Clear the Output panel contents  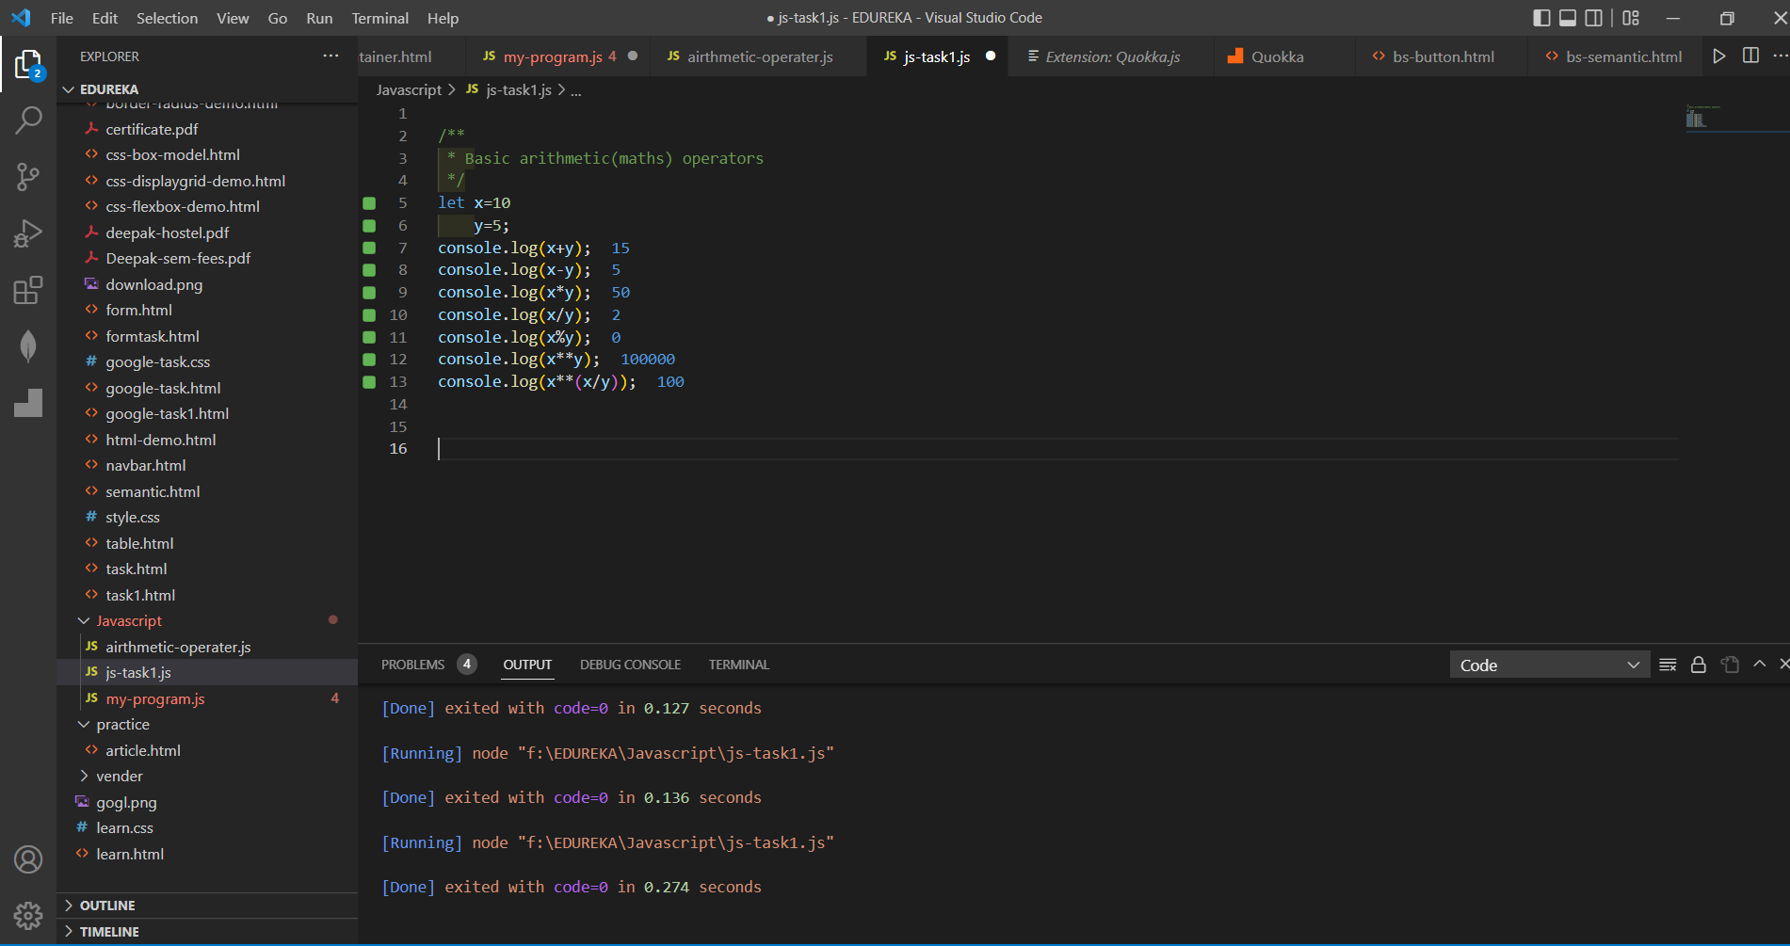[1668, 665]
